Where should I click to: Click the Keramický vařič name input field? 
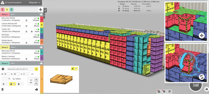point(20,69)
